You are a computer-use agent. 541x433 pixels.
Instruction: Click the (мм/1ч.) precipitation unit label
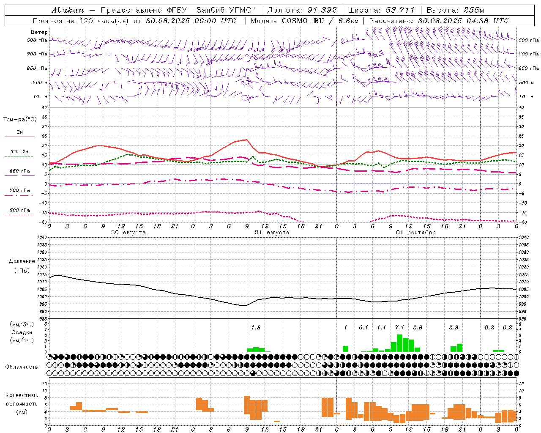tap(22, 340)
